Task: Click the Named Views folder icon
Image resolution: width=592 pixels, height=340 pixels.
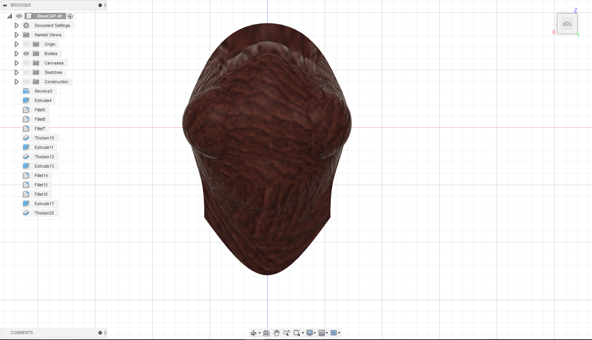Action: (x=26, y=35)
